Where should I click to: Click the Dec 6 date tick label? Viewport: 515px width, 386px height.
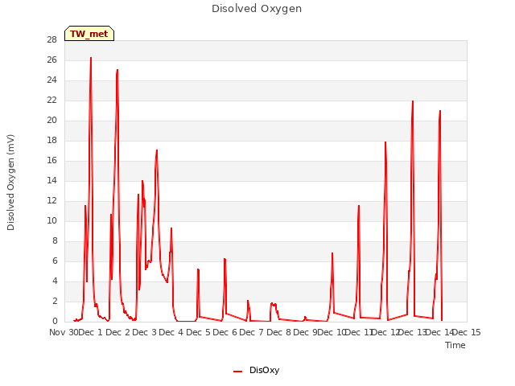tap(225, 332)
